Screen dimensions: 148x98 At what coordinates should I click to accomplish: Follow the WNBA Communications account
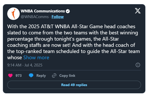(x=58, y=17)
